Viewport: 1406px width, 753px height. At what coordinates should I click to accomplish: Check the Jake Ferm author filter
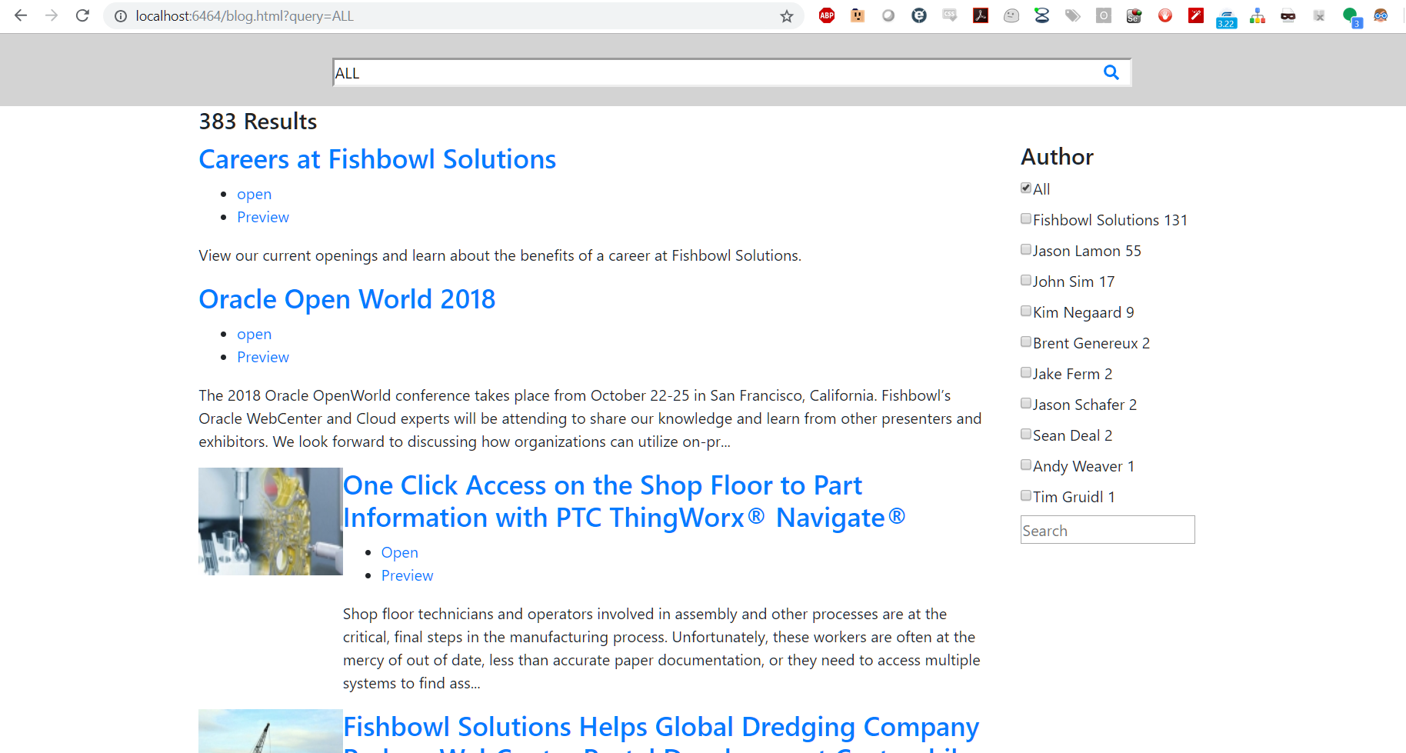pyautogui.click(x=1026, y=372)
